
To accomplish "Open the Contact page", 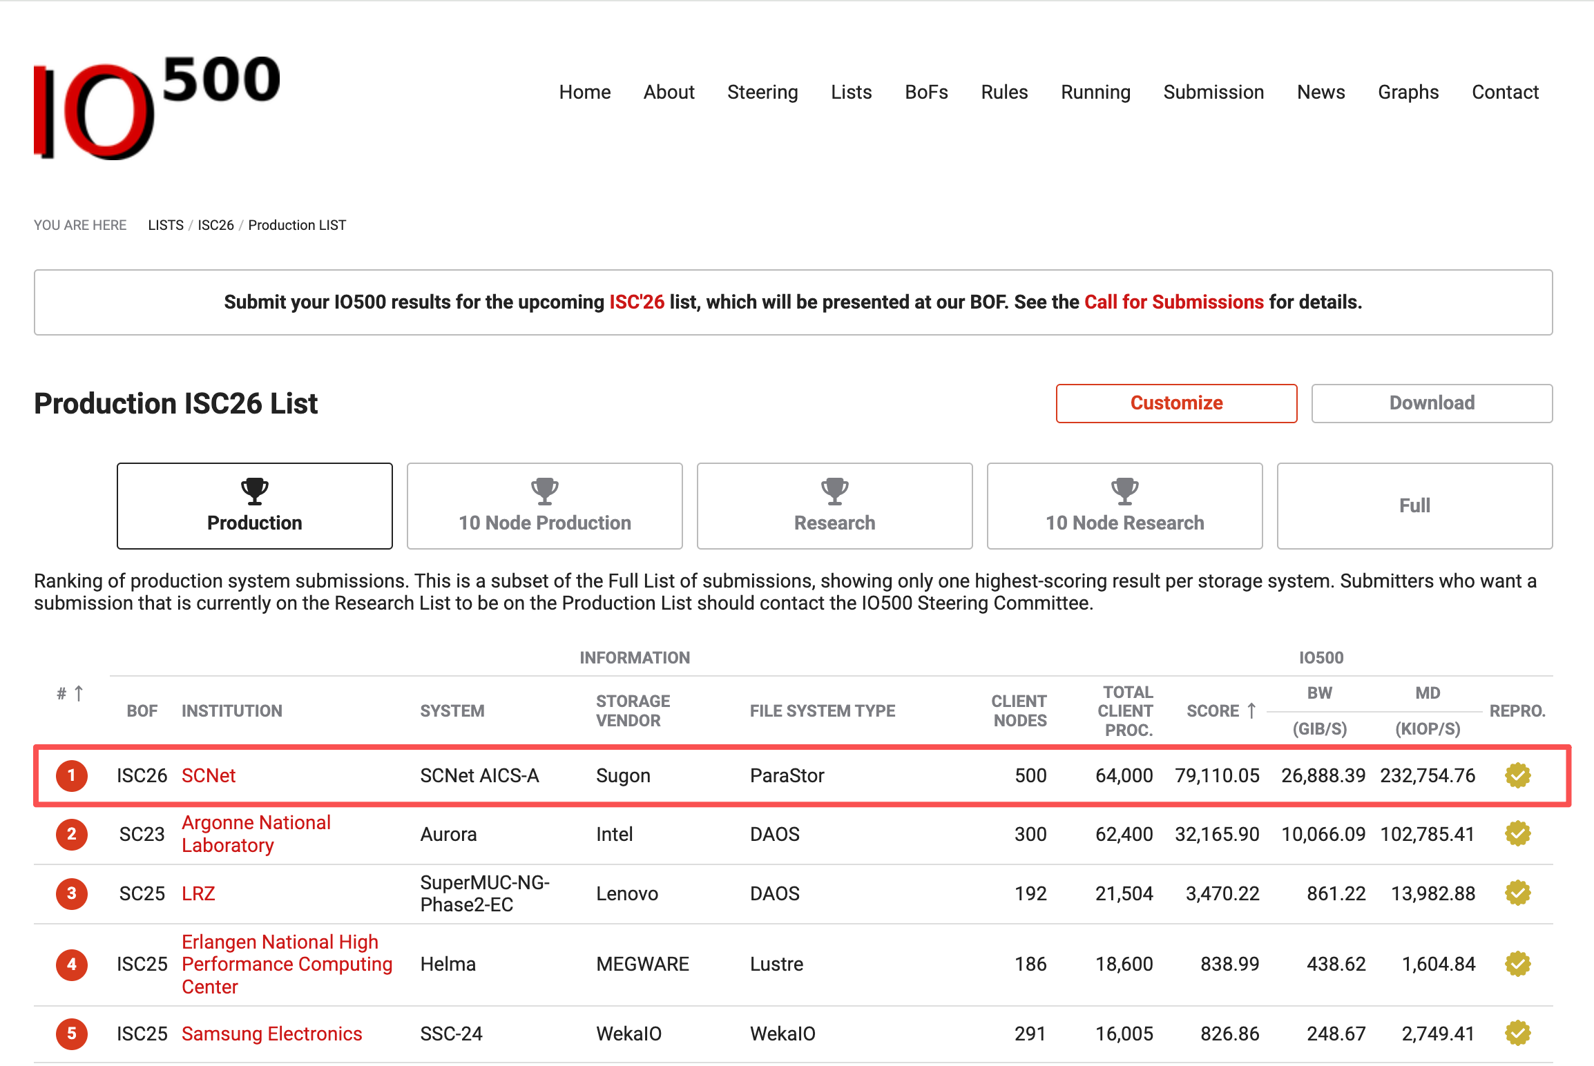I will click(1505, 92).
